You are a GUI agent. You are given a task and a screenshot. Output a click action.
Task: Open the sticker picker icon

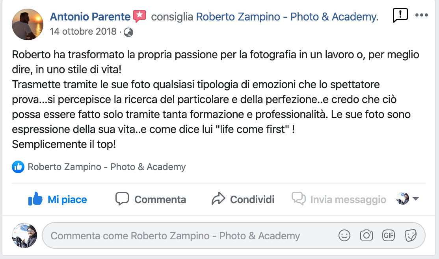(411, 236)
